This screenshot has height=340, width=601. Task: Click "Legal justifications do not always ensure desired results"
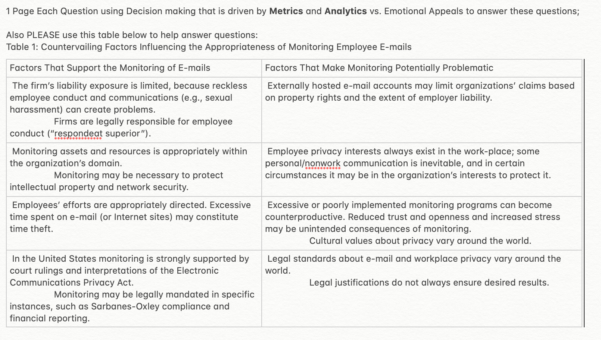429,283
